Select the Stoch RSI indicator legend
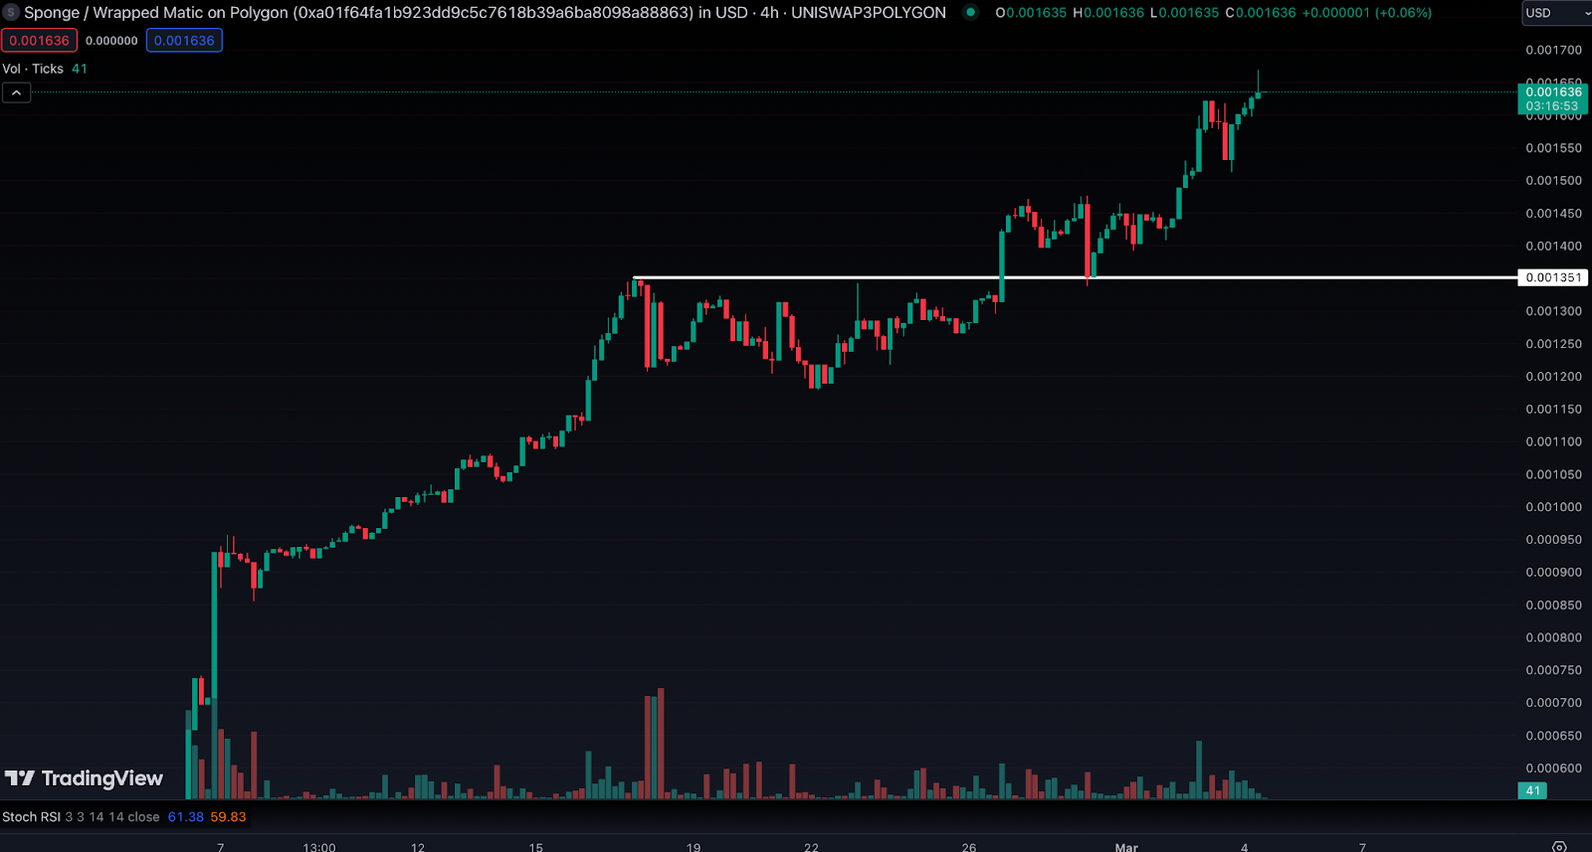 coord(31,817)
